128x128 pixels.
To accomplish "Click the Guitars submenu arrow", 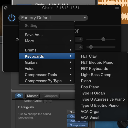I will (x=70, y=62).
